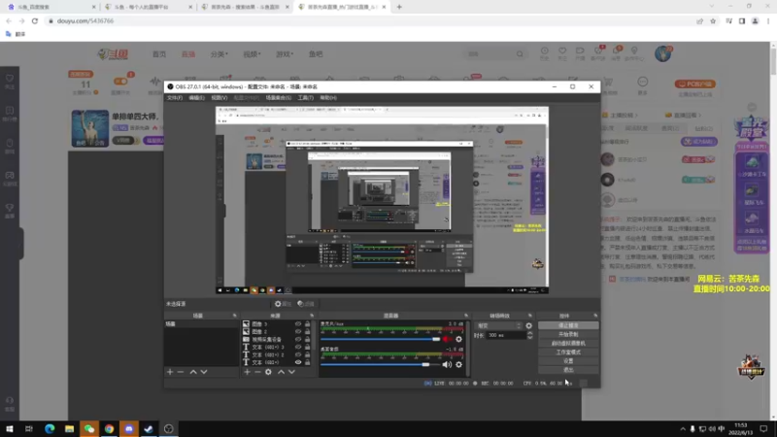Go to 鱼吧 in Douyu navigation
The image size is (777, 437).
(x=316, y=54)
